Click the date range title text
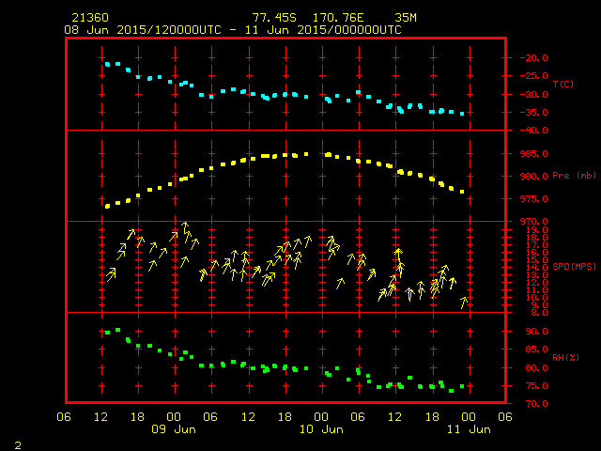The image size is (601, 451). [x=232, y=30]
